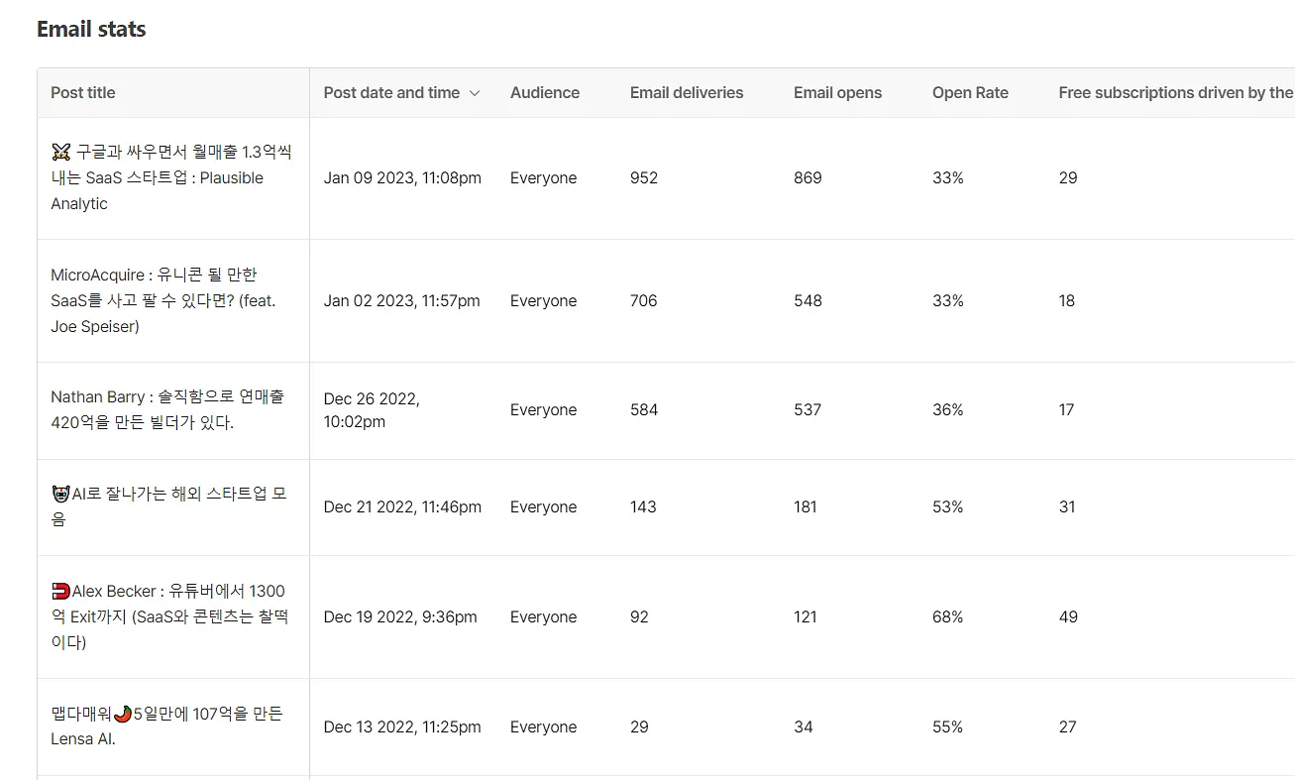
Task: Click the Jan 09 2023, 11:08pm date cell
Action: point(402,178)
